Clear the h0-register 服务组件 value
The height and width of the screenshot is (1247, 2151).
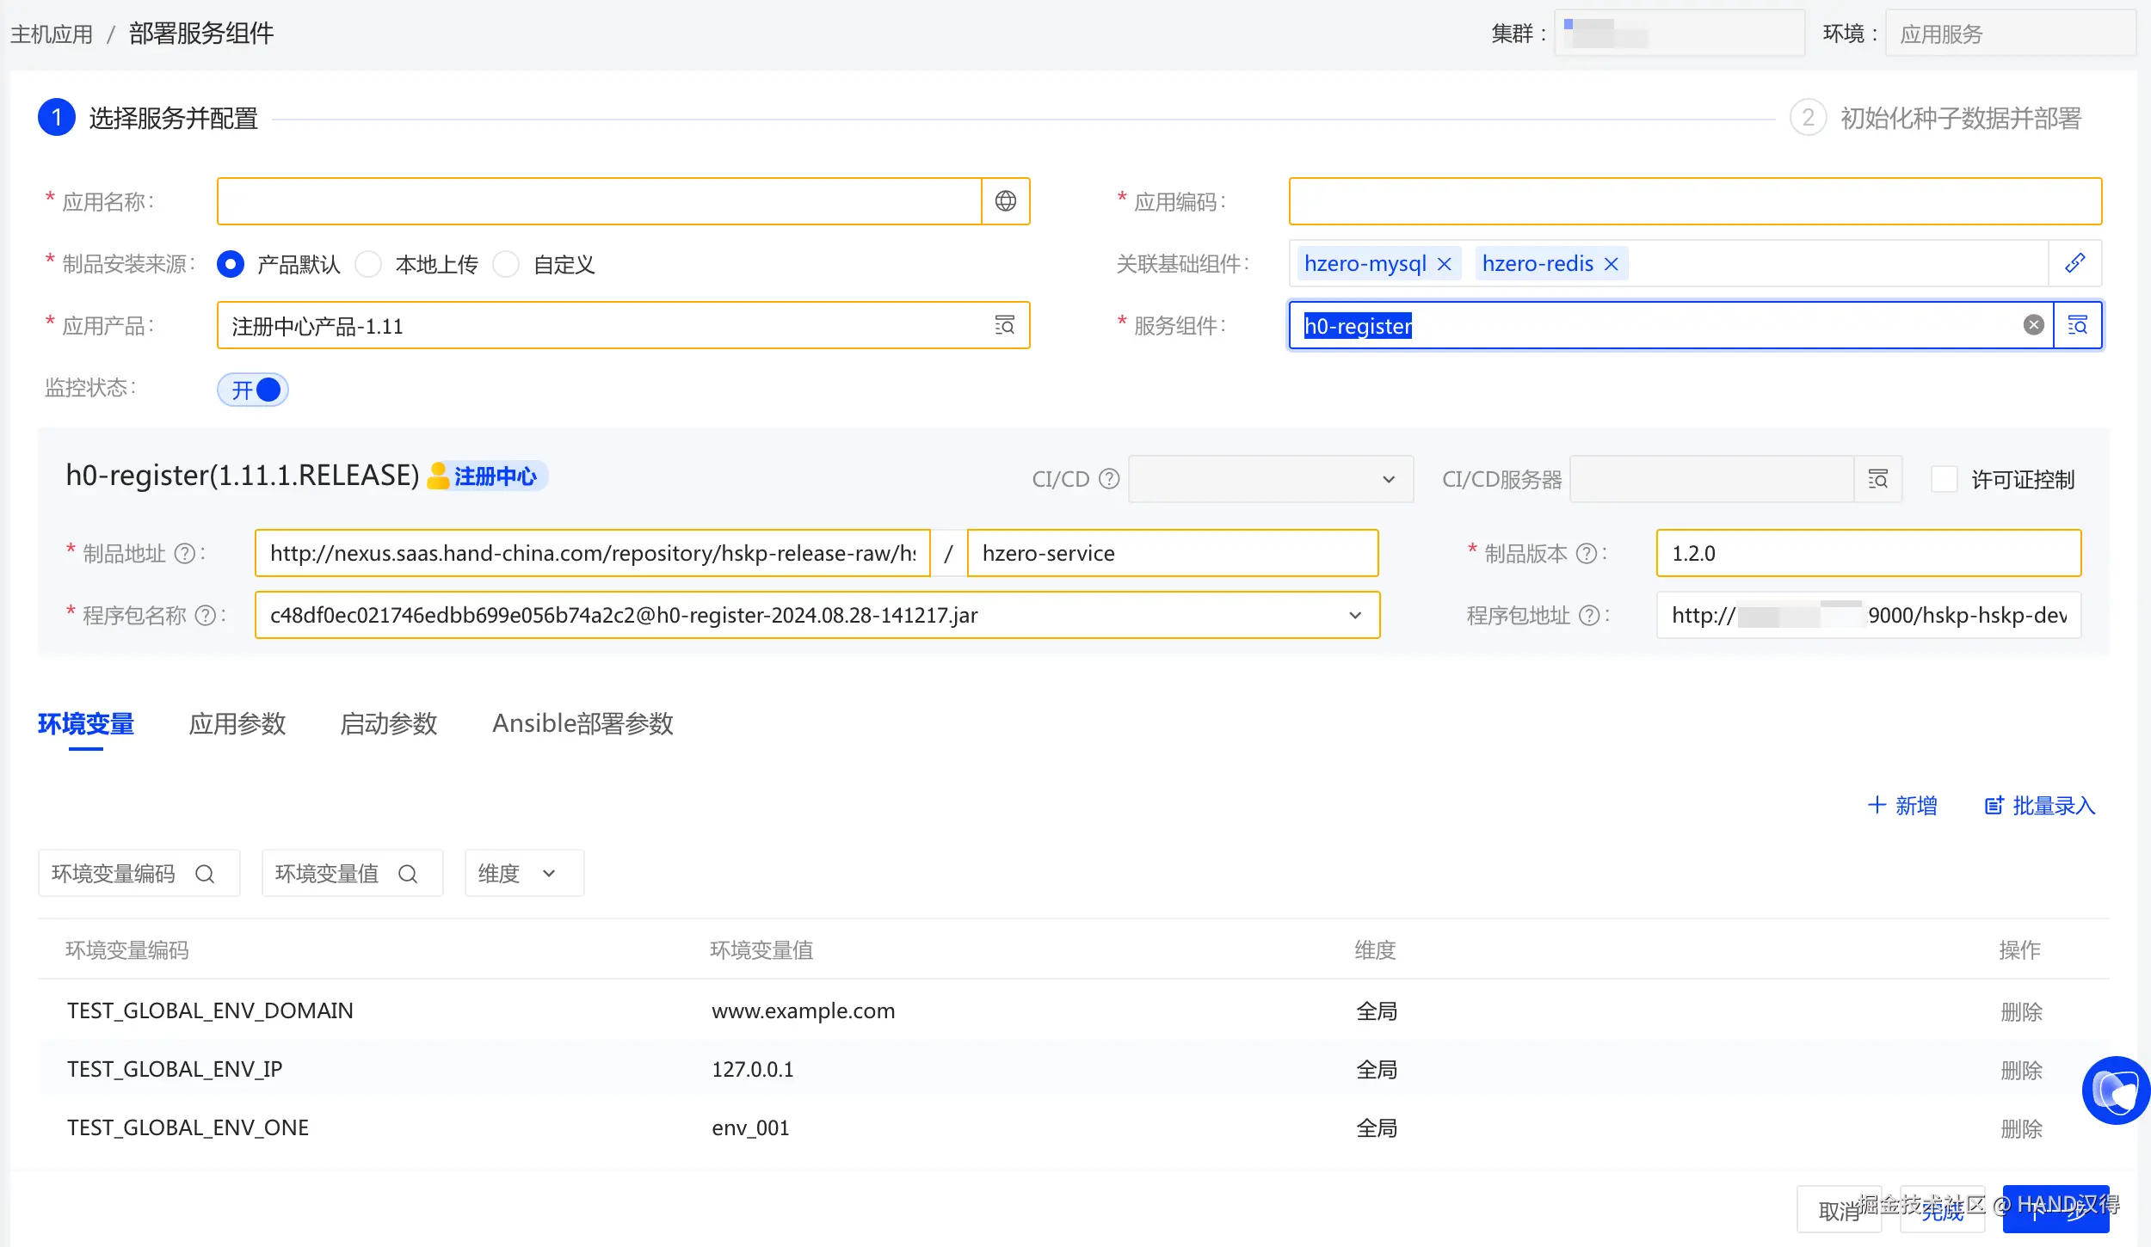(x=2033, y=325)
